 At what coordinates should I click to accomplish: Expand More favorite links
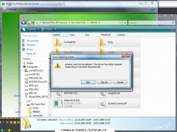point(31,54)
